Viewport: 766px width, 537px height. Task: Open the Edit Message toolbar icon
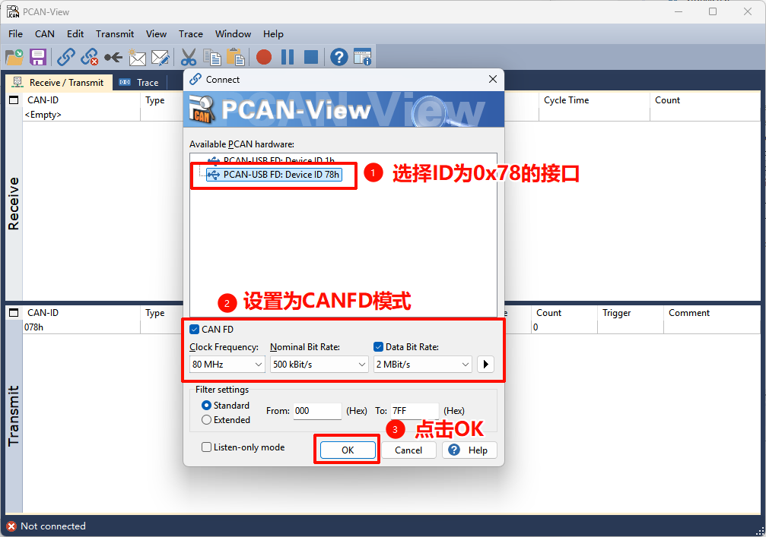point(161,57)
